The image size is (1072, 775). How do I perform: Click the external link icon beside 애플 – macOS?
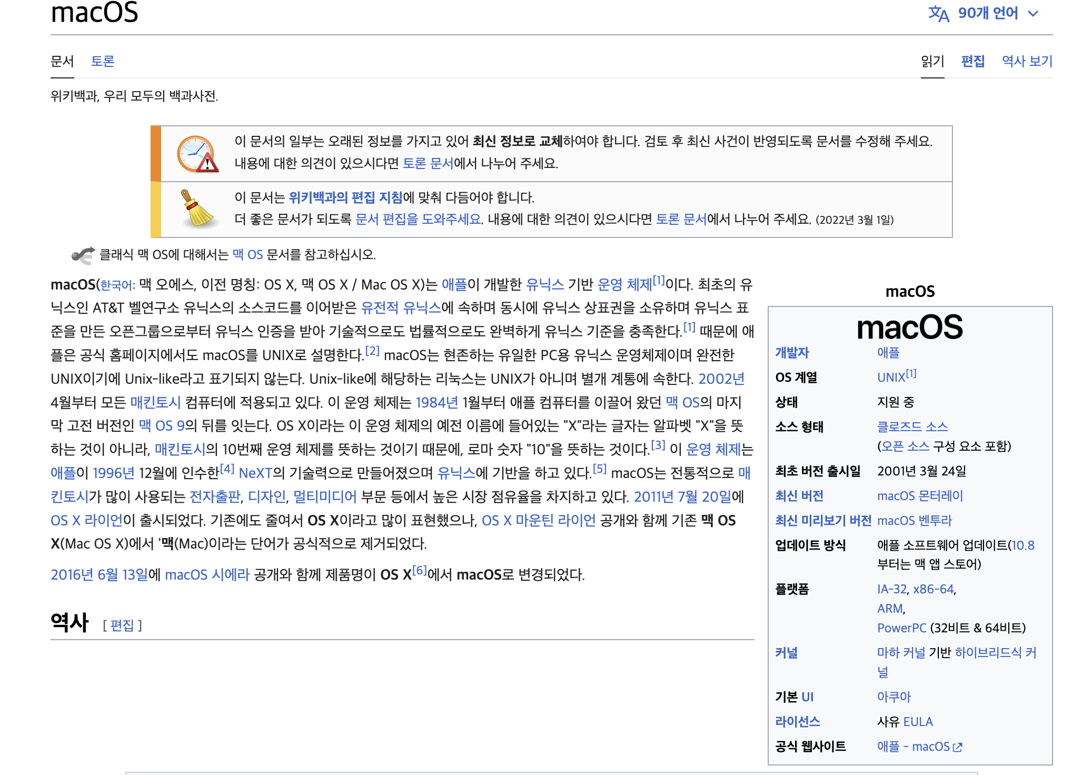tap(958, 747)
